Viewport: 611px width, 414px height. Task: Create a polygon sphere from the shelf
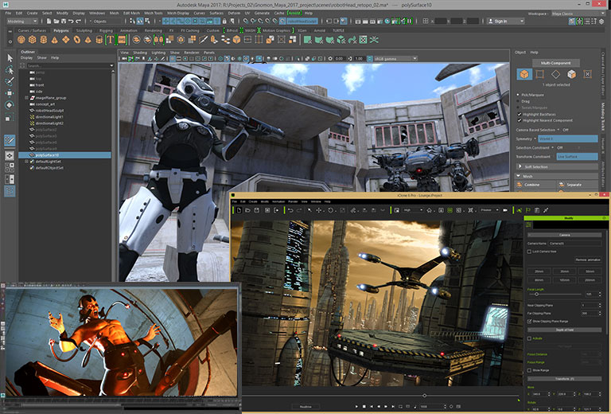(21, 39)
